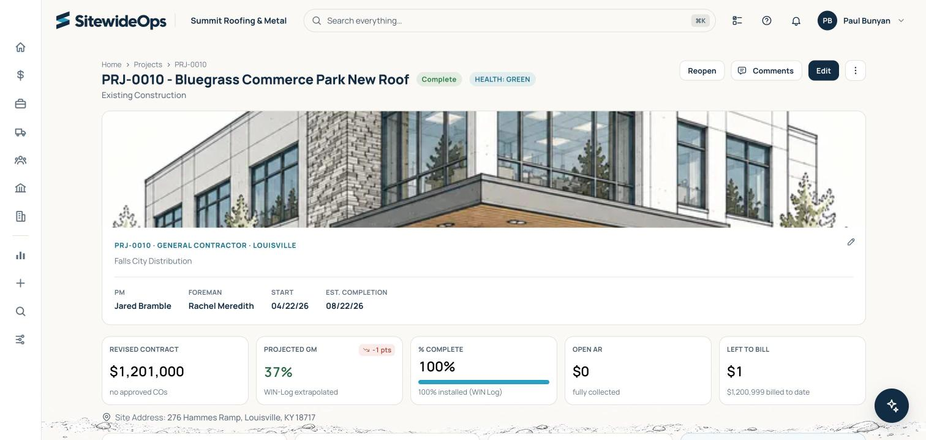
Task: Click the Open AR $0 value
Action: pos(581,371)
